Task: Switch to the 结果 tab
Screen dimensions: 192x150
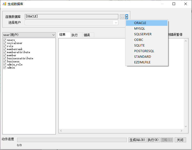Action: pos(64,35)
